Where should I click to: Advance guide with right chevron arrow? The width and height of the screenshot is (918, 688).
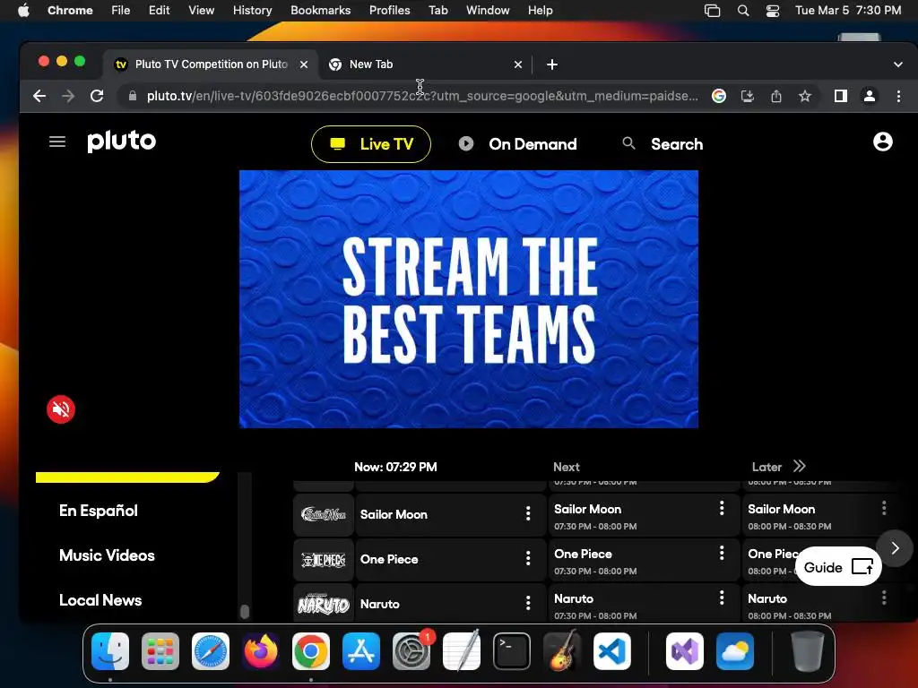tap(895, 548)
